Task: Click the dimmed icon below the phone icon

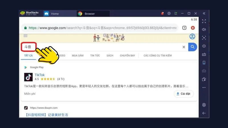Action: point(204,71)
